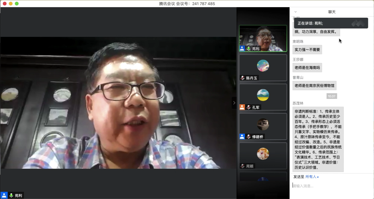The height and width of the screenshot is (199, 374).
Task: Click the 请输入消息 message input box
Action: click(331, 186)
